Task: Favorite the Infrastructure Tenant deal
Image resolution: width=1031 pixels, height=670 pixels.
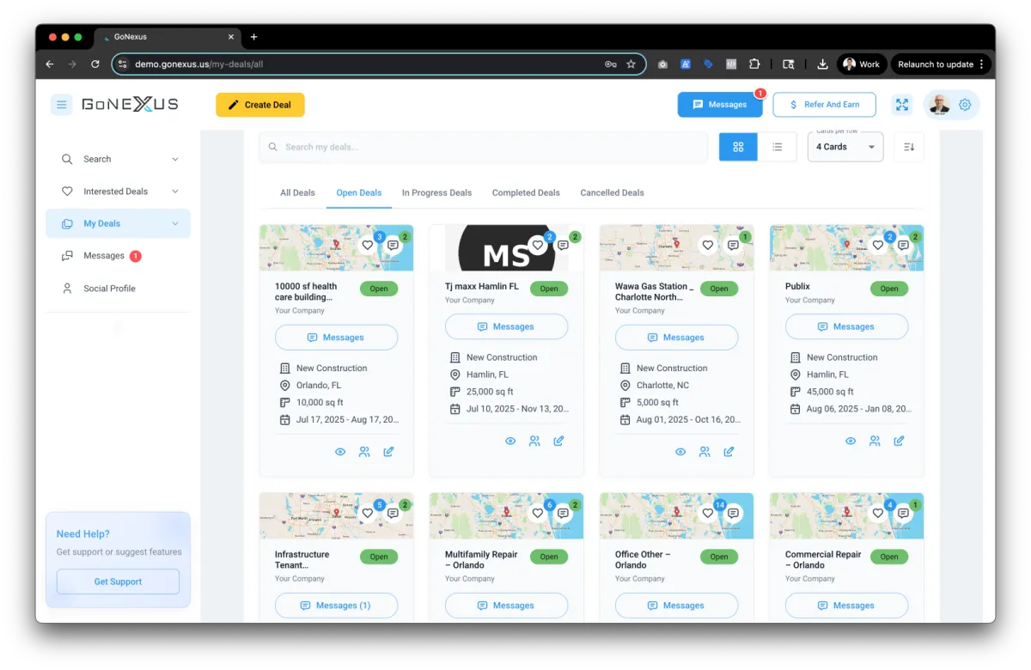Action: pyautogui.click(x=368, y=513)
